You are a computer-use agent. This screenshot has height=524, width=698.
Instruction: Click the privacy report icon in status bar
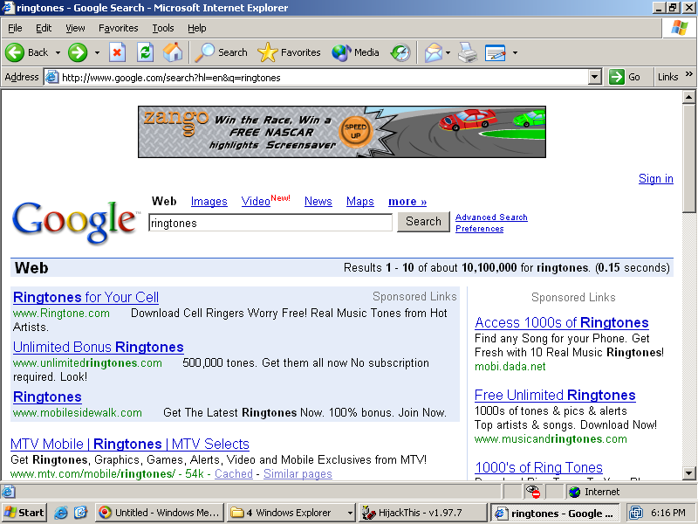tap(533, 492)
